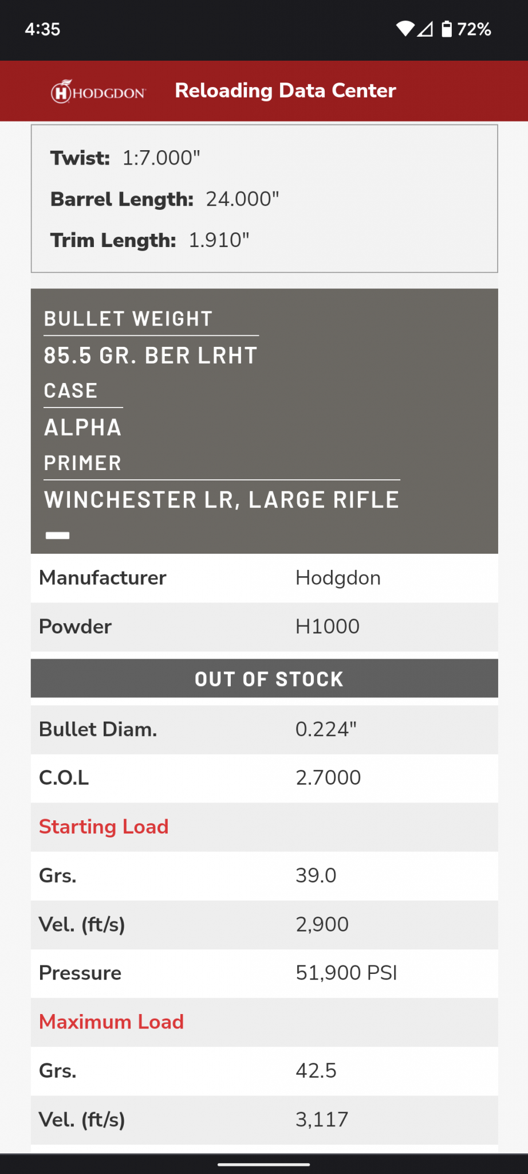Tap Winchester LR, Large Rifle primer text
Screen dimensions: 528x1174
click(222, 500)
